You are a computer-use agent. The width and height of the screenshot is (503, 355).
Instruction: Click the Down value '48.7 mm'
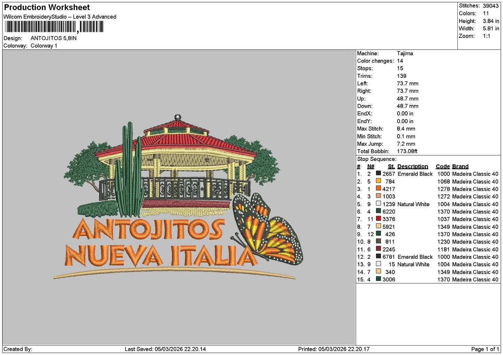point(408,106)
